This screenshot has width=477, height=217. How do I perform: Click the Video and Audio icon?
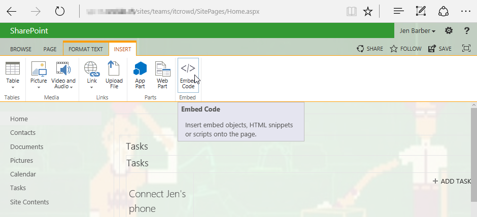coord(63,68)
